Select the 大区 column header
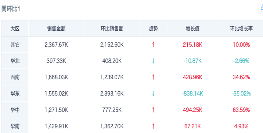This screenshot has height=133, width=263. point(15,28)
